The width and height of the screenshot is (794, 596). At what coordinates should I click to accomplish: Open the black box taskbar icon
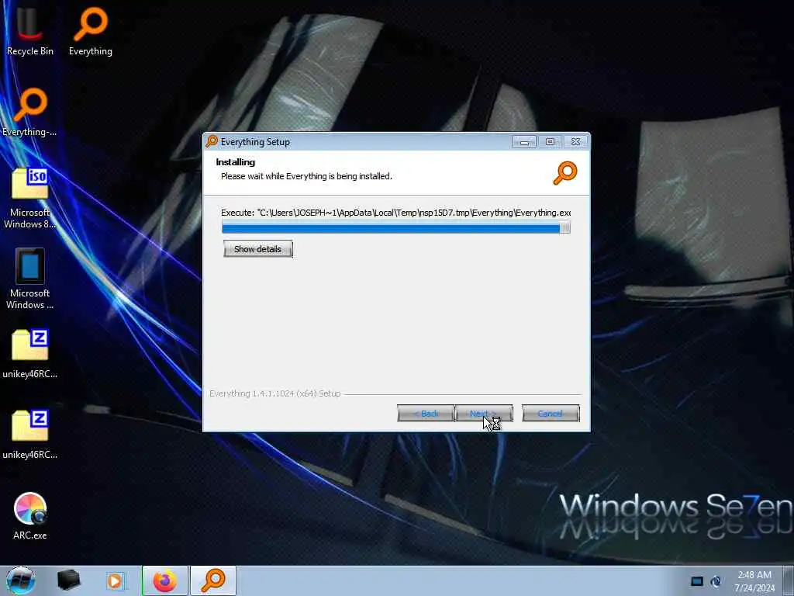69,580
